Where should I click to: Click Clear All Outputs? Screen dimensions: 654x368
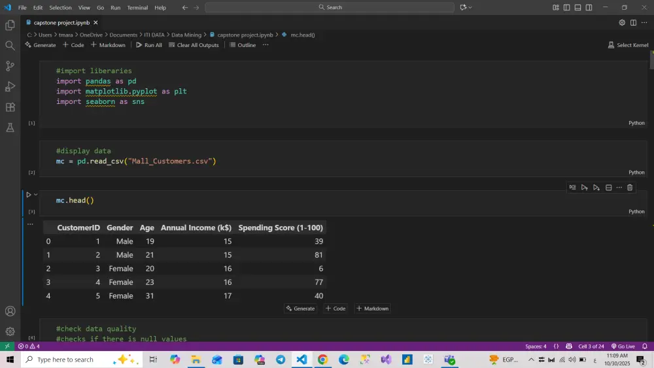194,45
